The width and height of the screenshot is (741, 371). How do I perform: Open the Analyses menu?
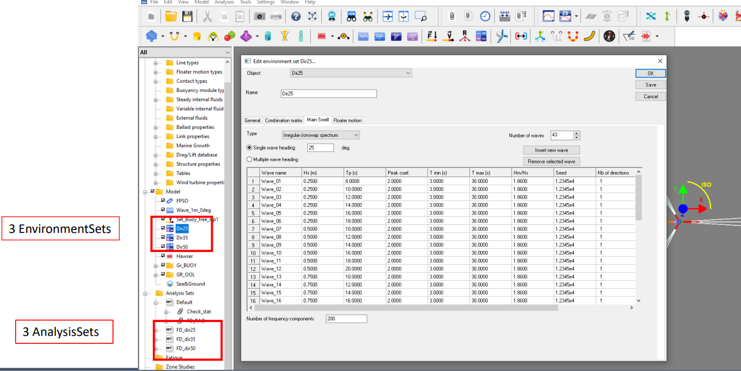[224, 2]
